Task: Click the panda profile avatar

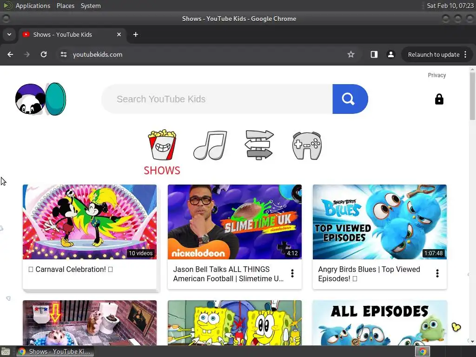Action: pos(30,99)
